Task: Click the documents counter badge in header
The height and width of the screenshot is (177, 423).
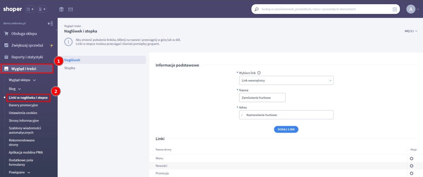Action: coord(30,9)
